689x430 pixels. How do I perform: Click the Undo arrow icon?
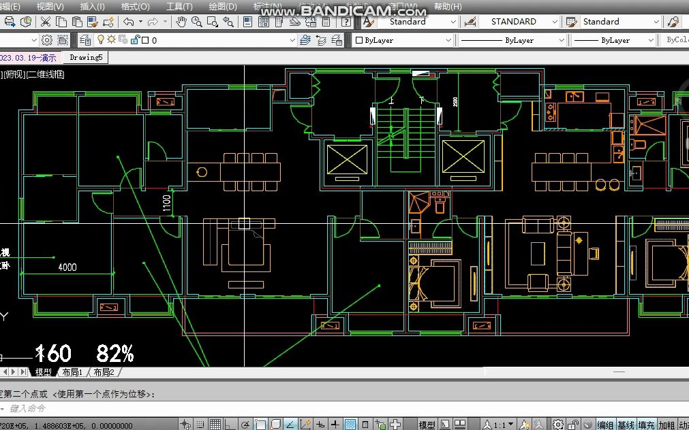(x=128, y=22)
